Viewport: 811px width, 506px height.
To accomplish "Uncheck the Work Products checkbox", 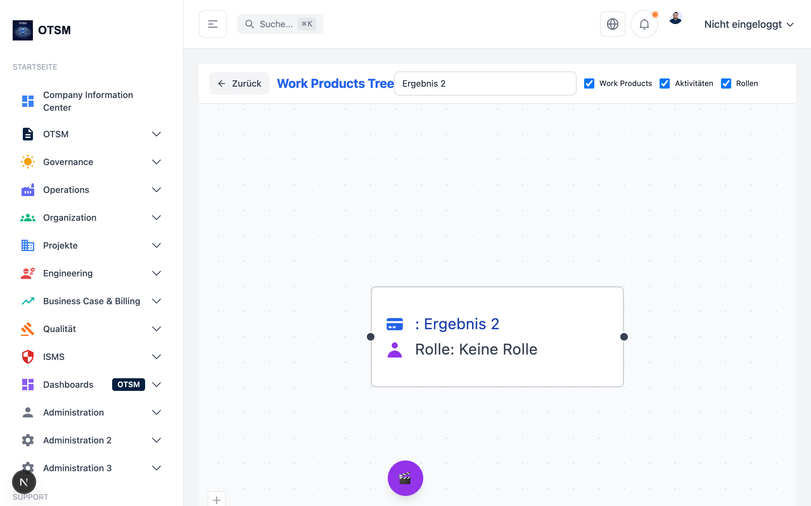I will [x=589, y=83].
